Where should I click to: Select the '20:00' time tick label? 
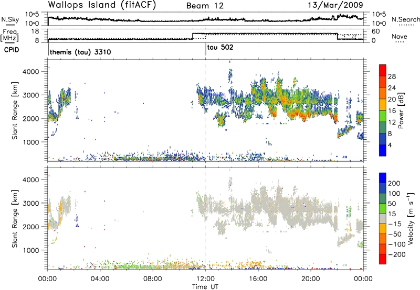[311, 279]
